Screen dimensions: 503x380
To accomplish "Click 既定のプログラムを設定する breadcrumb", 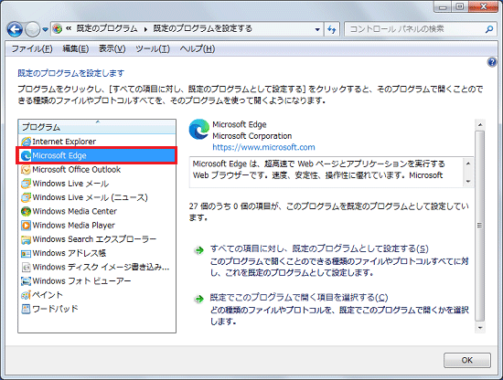I will (x=203, y=29).
